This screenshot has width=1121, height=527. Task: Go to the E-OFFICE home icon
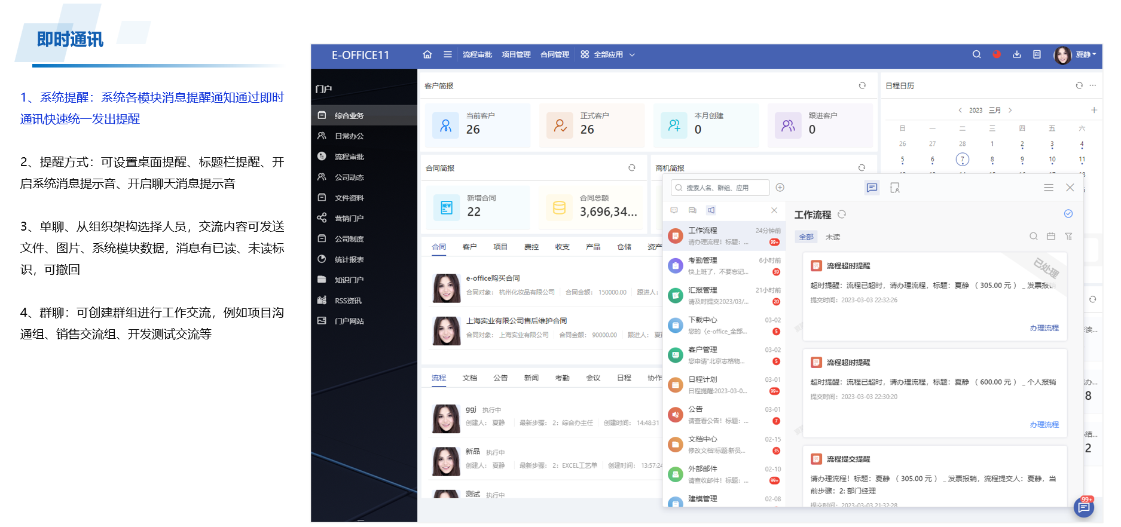427,54
